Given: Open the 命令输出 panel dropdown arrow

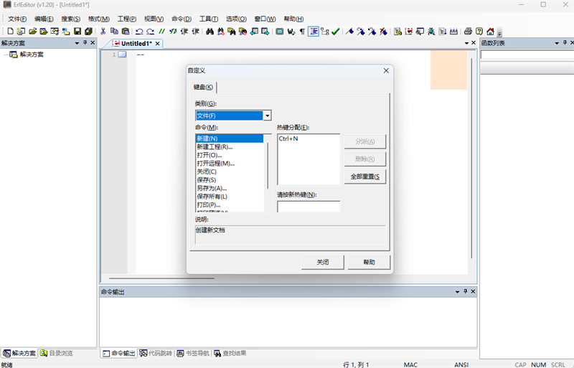Looking at the screenshot, I should pos(457,292).
